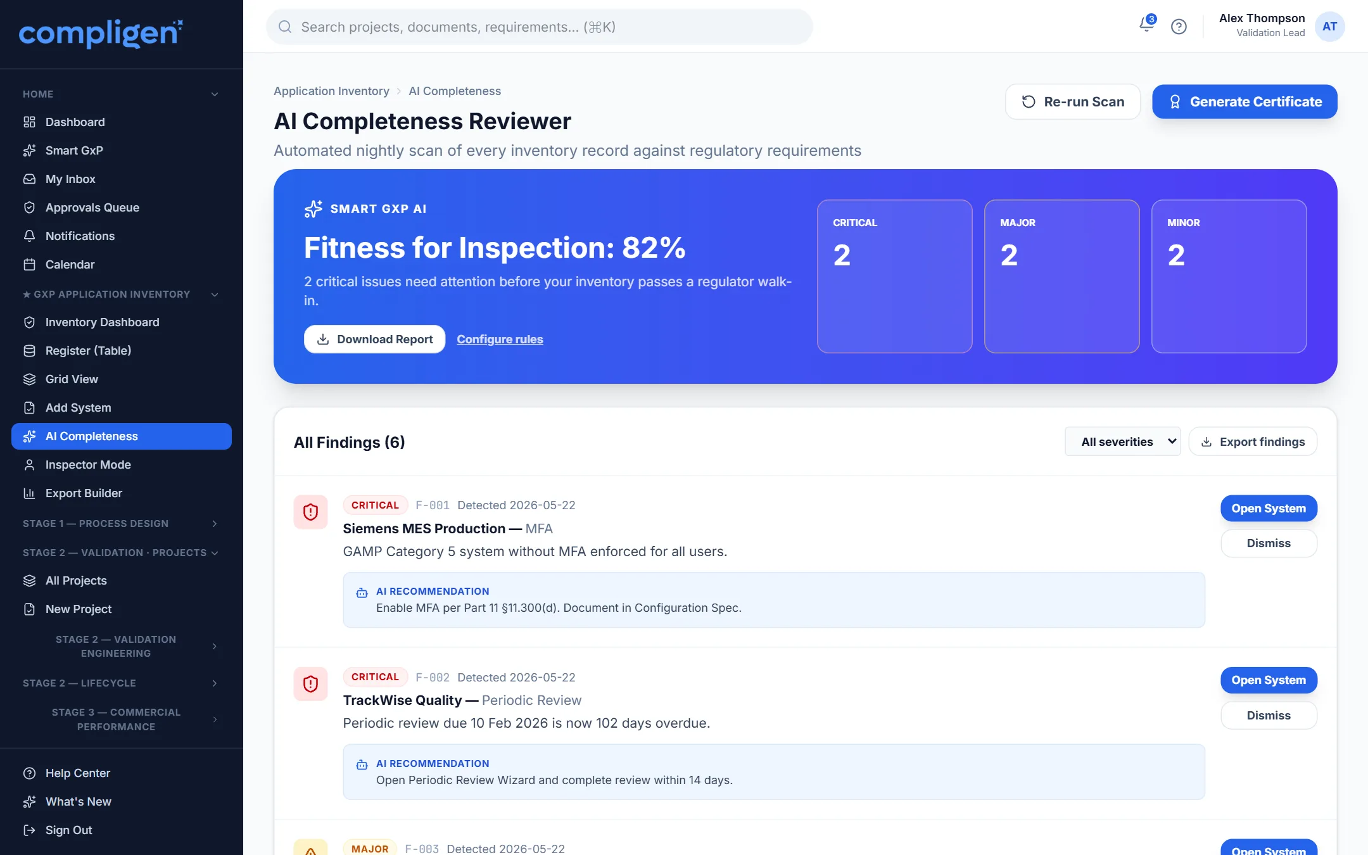Screen dimensions: 1368x855
Task: Switch to Inspector Mode
Action: (122, 464)
